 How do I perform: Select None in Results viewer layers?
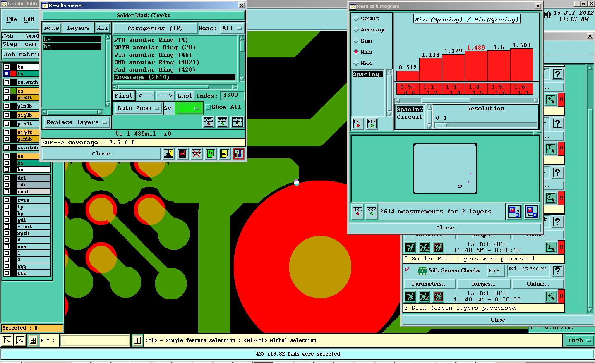point(52,28)
